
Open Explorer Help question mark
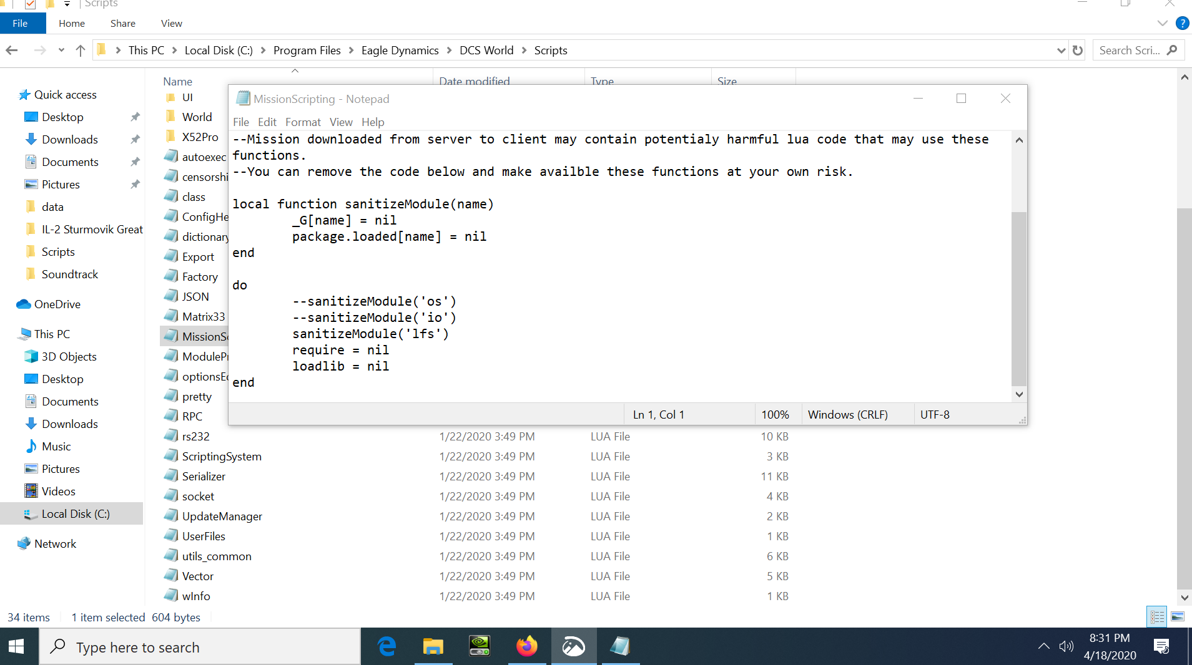(1182, 23)
